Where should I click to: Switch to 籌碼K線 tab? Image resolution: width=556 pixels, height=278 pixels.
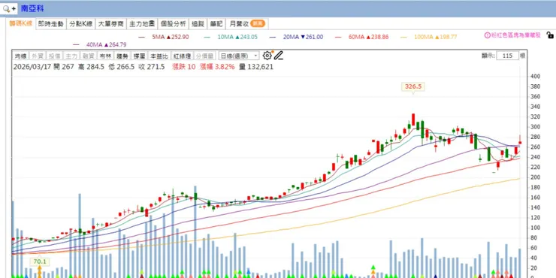click(20, 24)
